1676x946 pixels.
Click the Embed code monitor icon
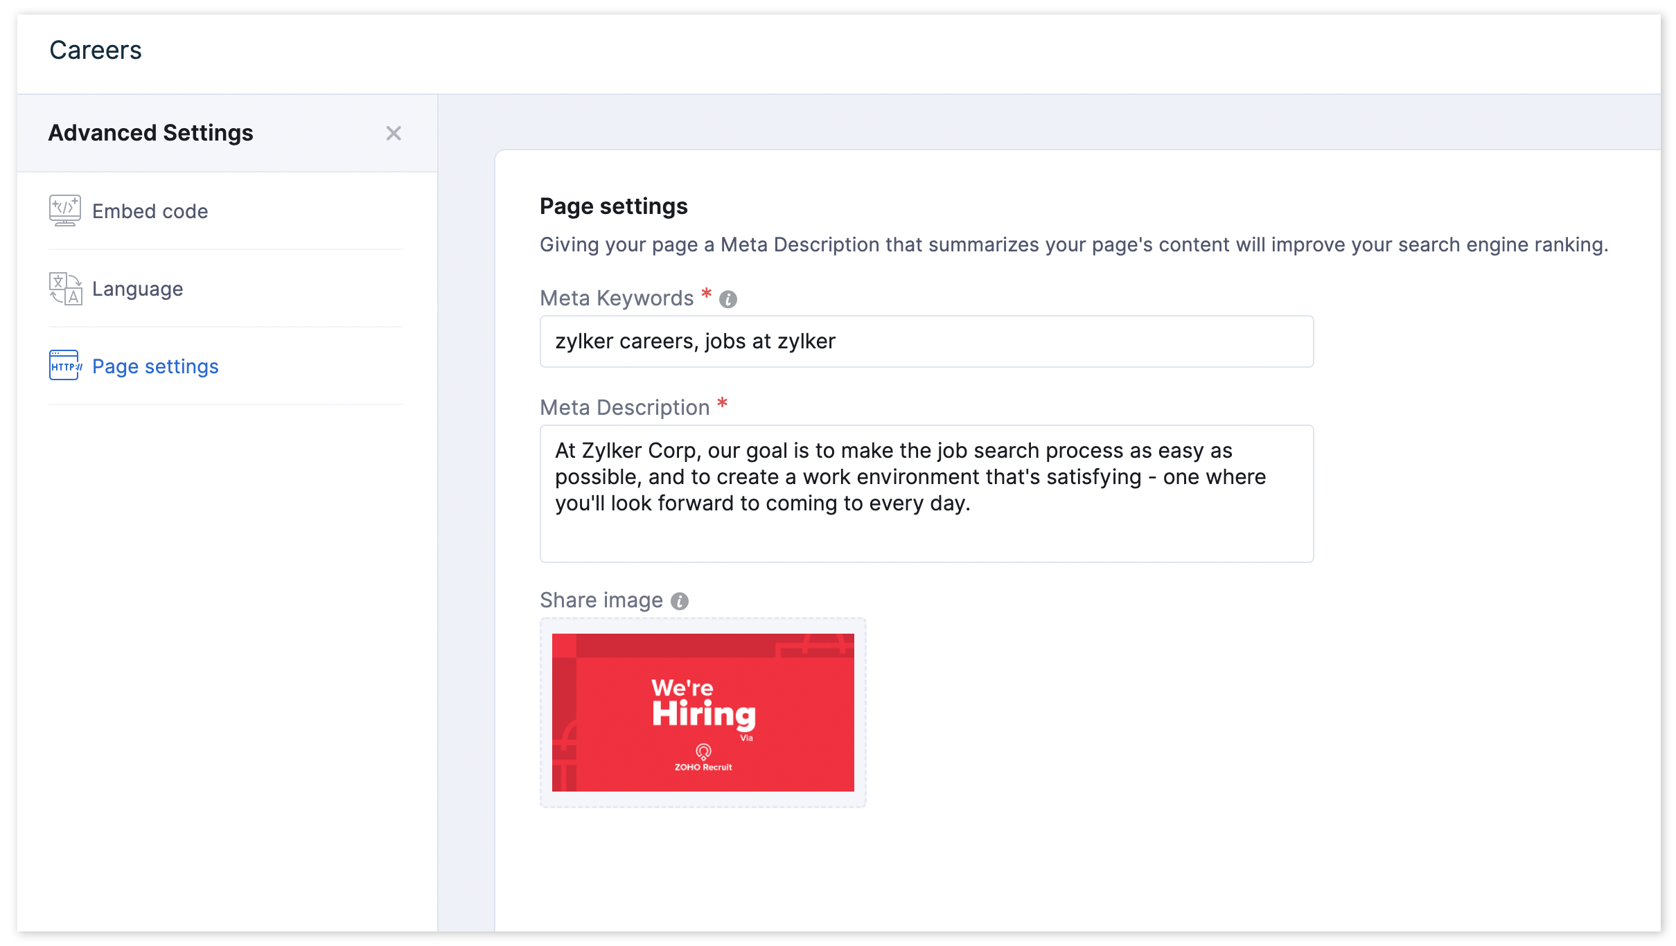click(64, 211)
